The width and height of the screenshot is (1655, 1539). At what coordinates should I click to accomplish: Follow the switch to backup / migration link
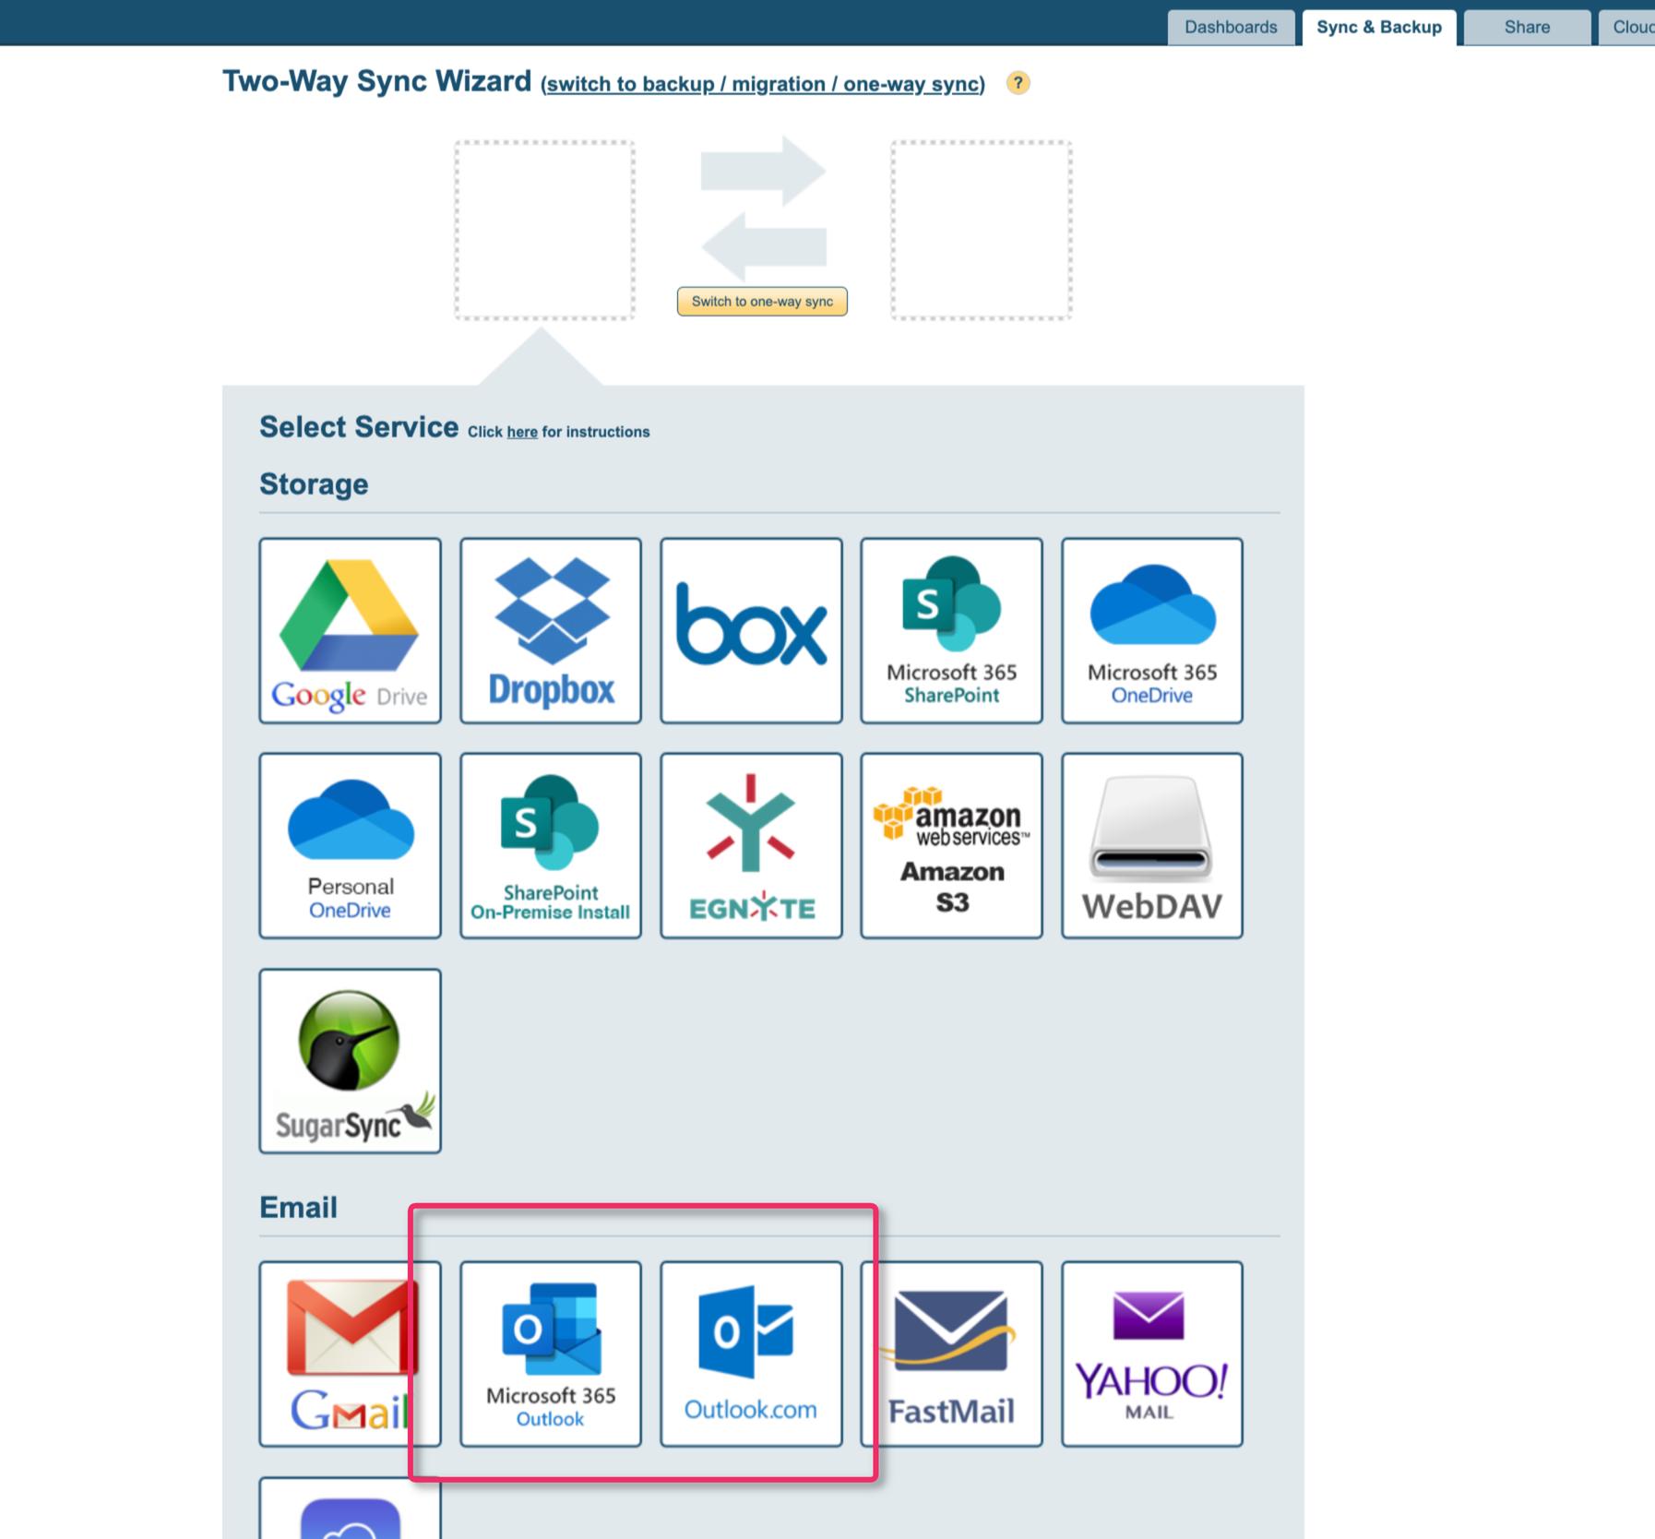[x=763, y=84]
